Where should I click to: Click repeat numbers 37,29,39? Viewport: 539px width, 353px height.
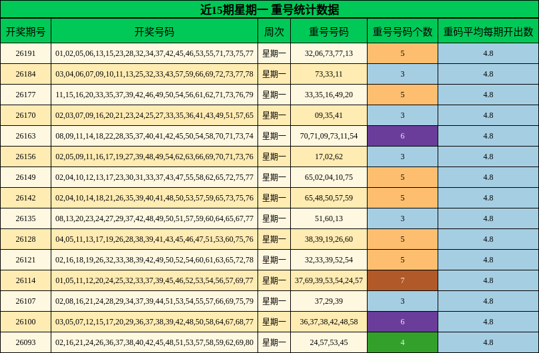coord(329,301)
